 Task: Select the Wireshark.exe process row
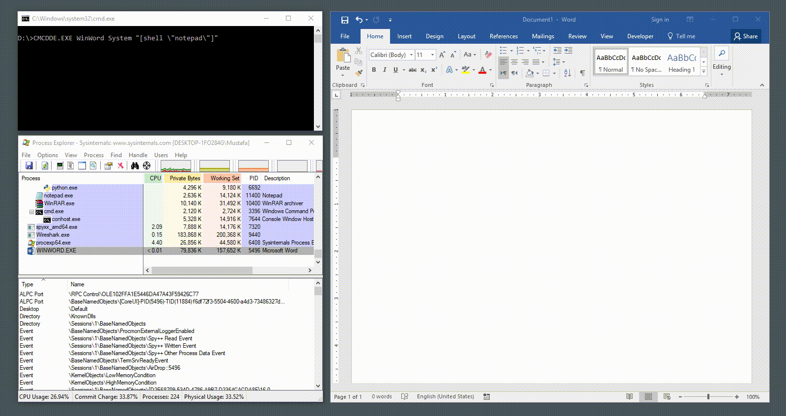(x=166, y=235)
